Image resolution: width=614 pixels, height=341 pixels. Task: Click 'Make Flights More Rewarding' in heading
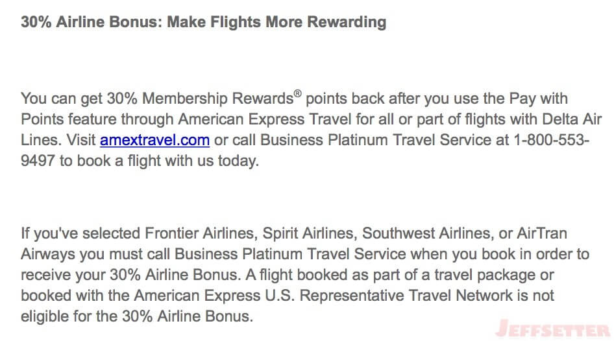click(x=276, y=22)
